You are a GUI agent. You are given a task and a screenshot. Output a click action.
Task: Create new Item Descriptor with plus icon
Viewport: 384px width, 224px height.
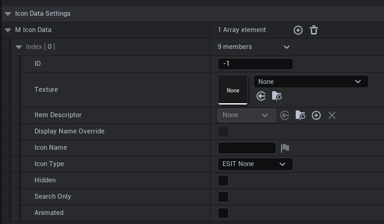316,115
